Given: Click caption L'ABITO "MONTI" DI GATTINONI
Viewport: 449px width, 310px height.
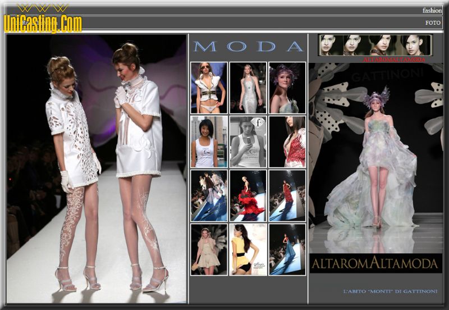Looking at the screenshot, I should coord(390,291).
